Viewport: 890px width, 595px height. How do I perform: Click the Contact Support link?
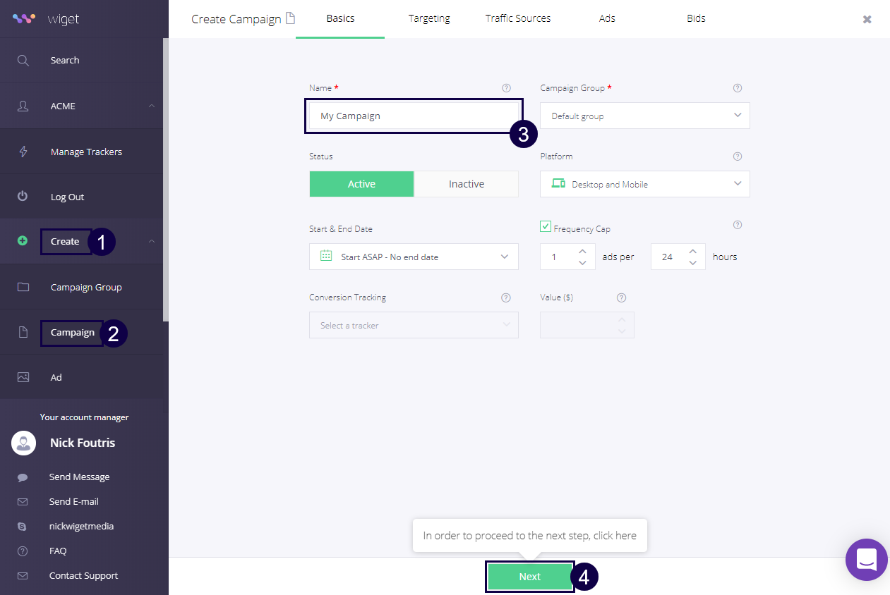[83, 575]
